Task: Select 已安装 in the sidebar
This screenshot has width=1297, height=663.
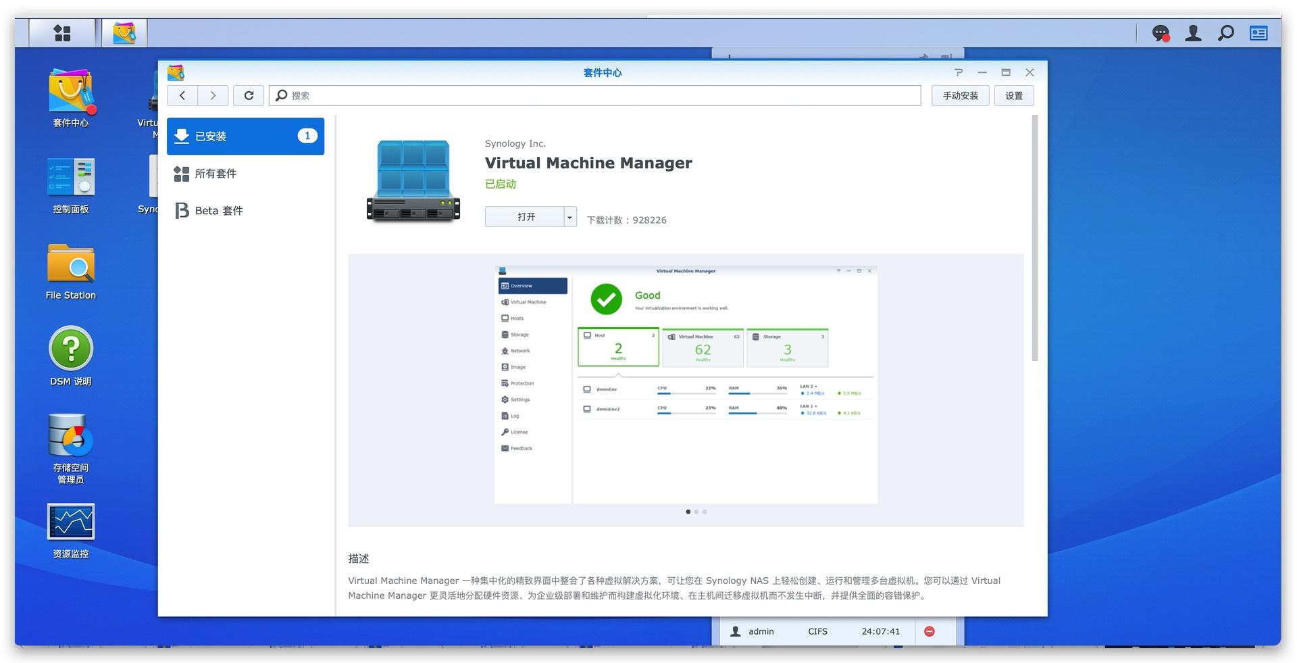Action: [x=245, y=136]
